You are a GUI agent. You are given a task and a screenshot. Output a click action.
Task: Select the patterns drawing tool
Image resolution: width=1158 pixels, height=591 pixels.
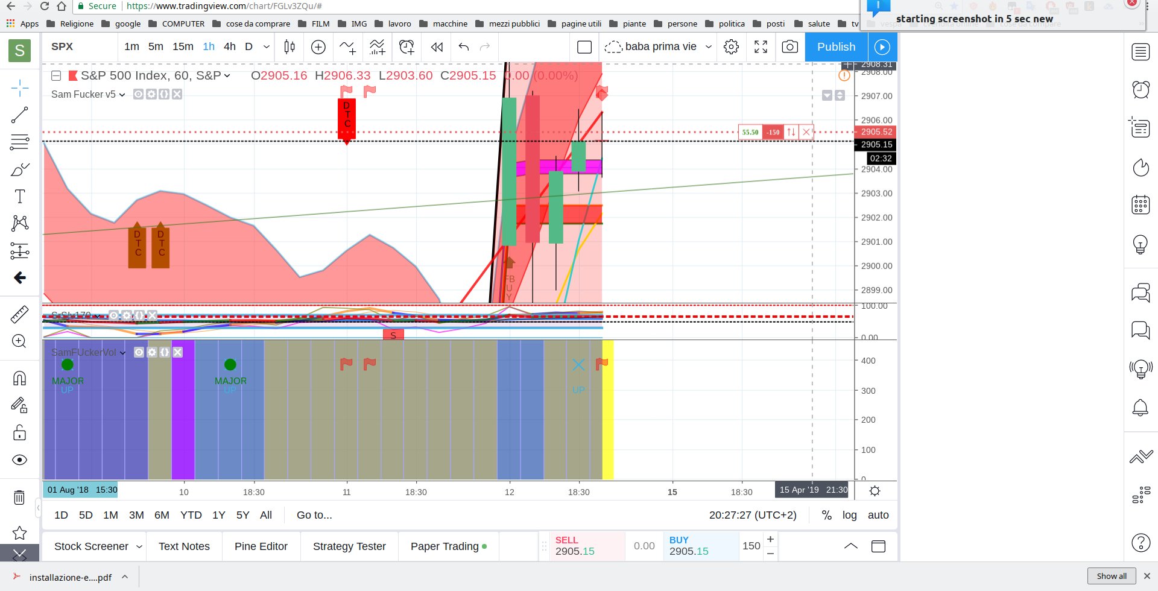(19, 223)
